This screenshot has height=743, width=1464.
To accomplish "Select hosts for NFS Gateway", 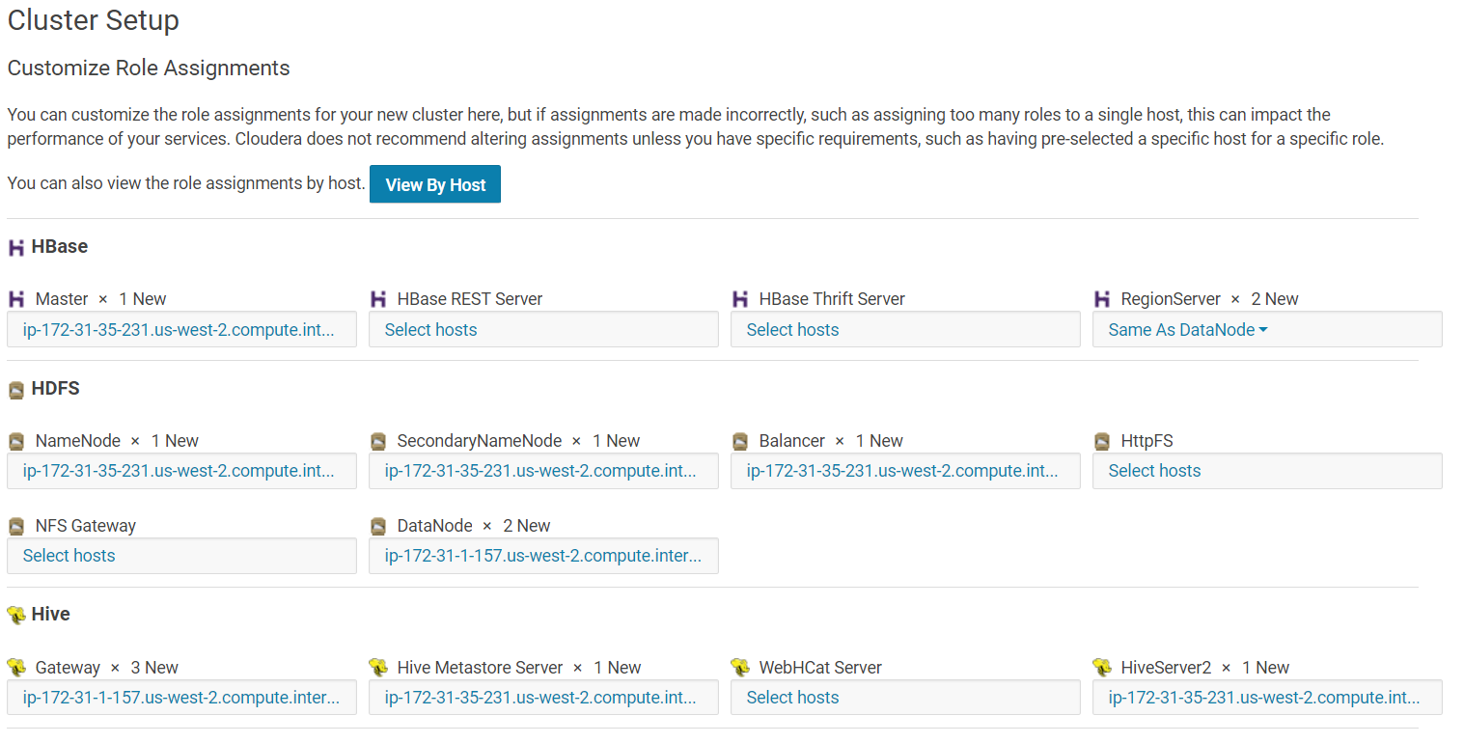I will [69, 556].
